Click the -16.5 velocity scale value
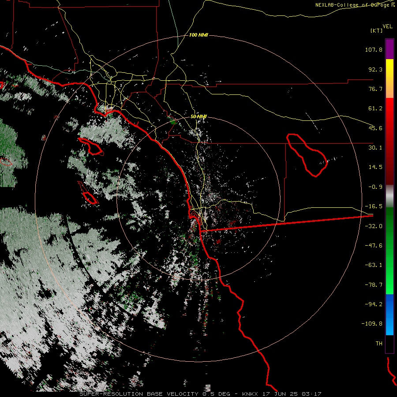The height and width of the screenshot is (397, 397). coord(374,206)
